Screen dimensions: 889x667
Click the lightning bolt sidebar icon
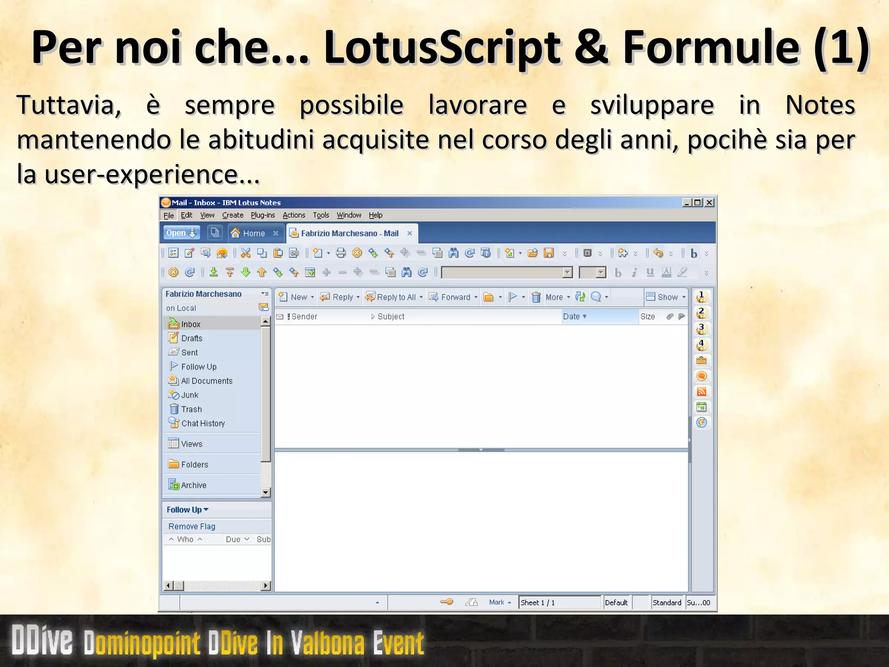coord(701,423)
